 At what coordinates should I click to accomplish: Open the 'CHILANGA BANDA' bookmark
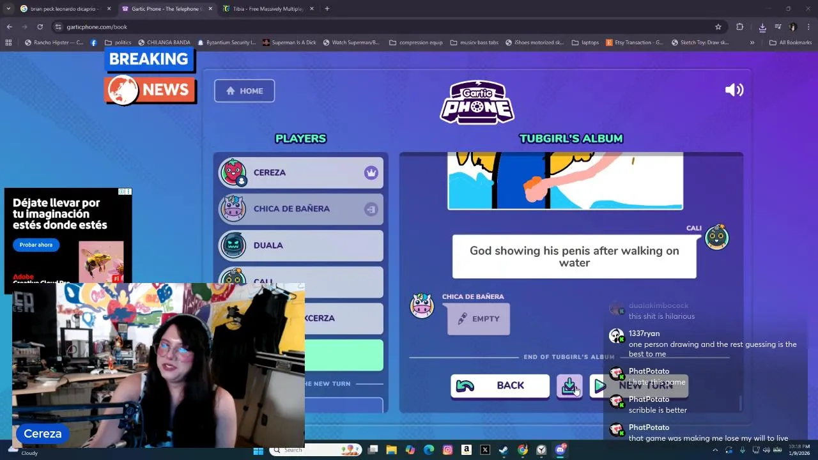(x=164, y=43)
